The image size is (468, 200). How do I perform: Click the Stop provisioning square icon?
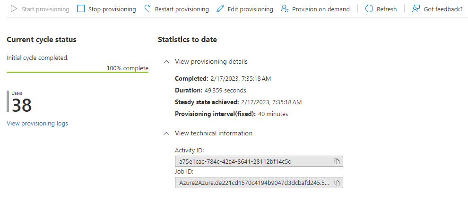point(81,9)
